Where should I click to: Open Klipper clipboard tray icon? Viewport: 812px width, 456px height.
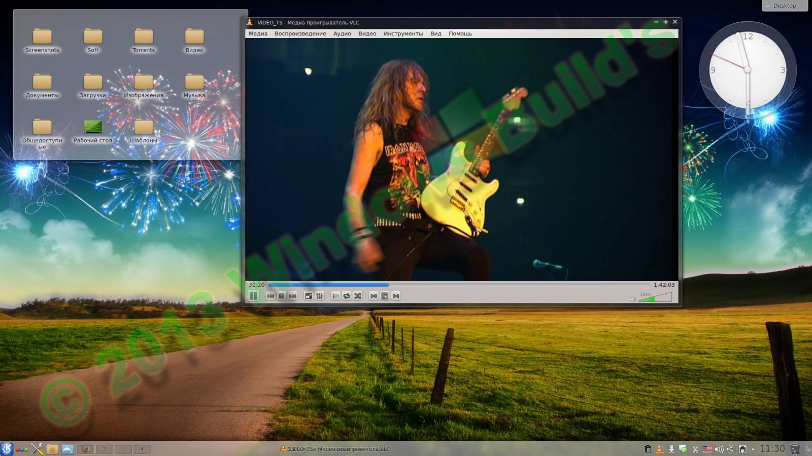(x=648, y=449)
